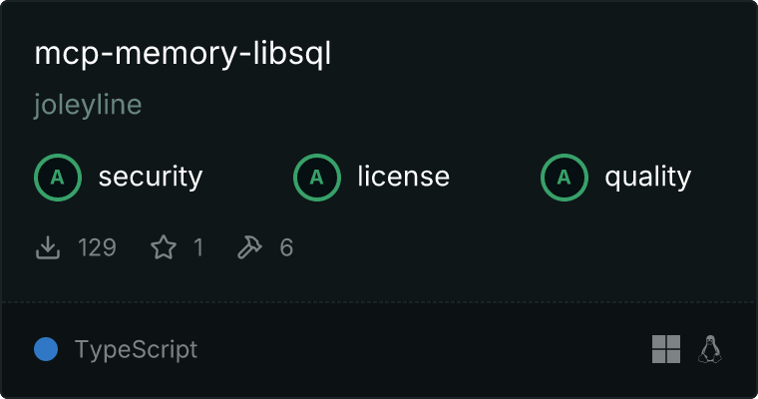Click the star icon
Screen dimensions: 758x399
point(164,247)
